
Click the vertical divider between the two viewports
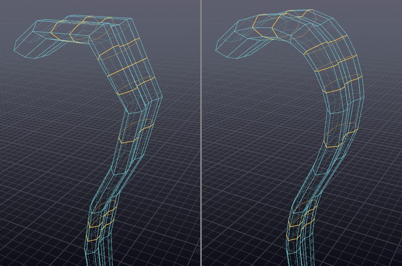201,133
